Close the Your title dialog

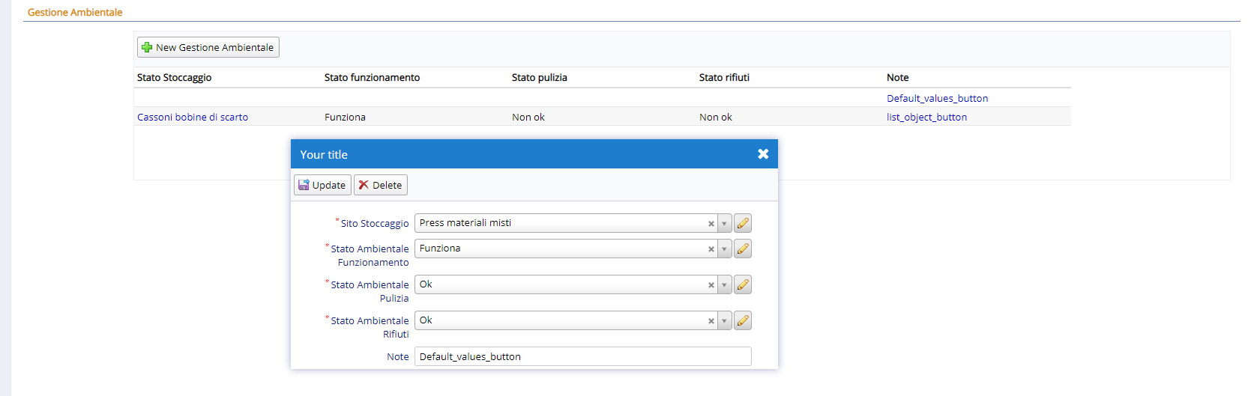[x=763, y=153]
